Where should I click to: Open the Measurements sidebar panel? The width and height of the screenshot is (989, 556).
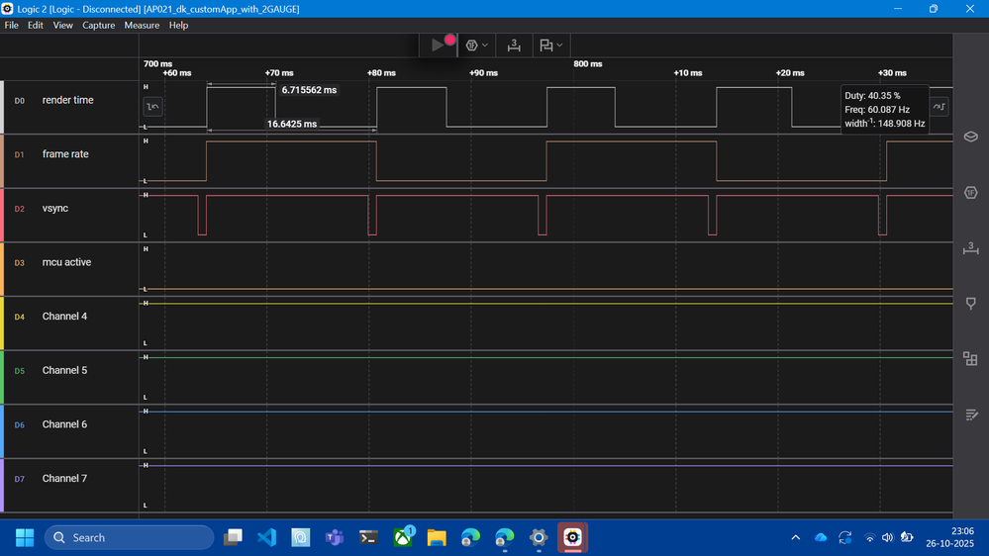(971, 247)
